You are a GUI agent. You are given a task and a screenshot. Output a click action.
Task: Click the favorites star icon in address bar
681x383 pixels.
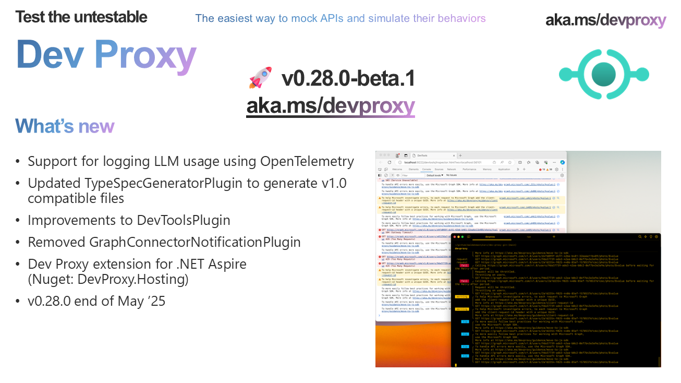click(x=509, y=162)
